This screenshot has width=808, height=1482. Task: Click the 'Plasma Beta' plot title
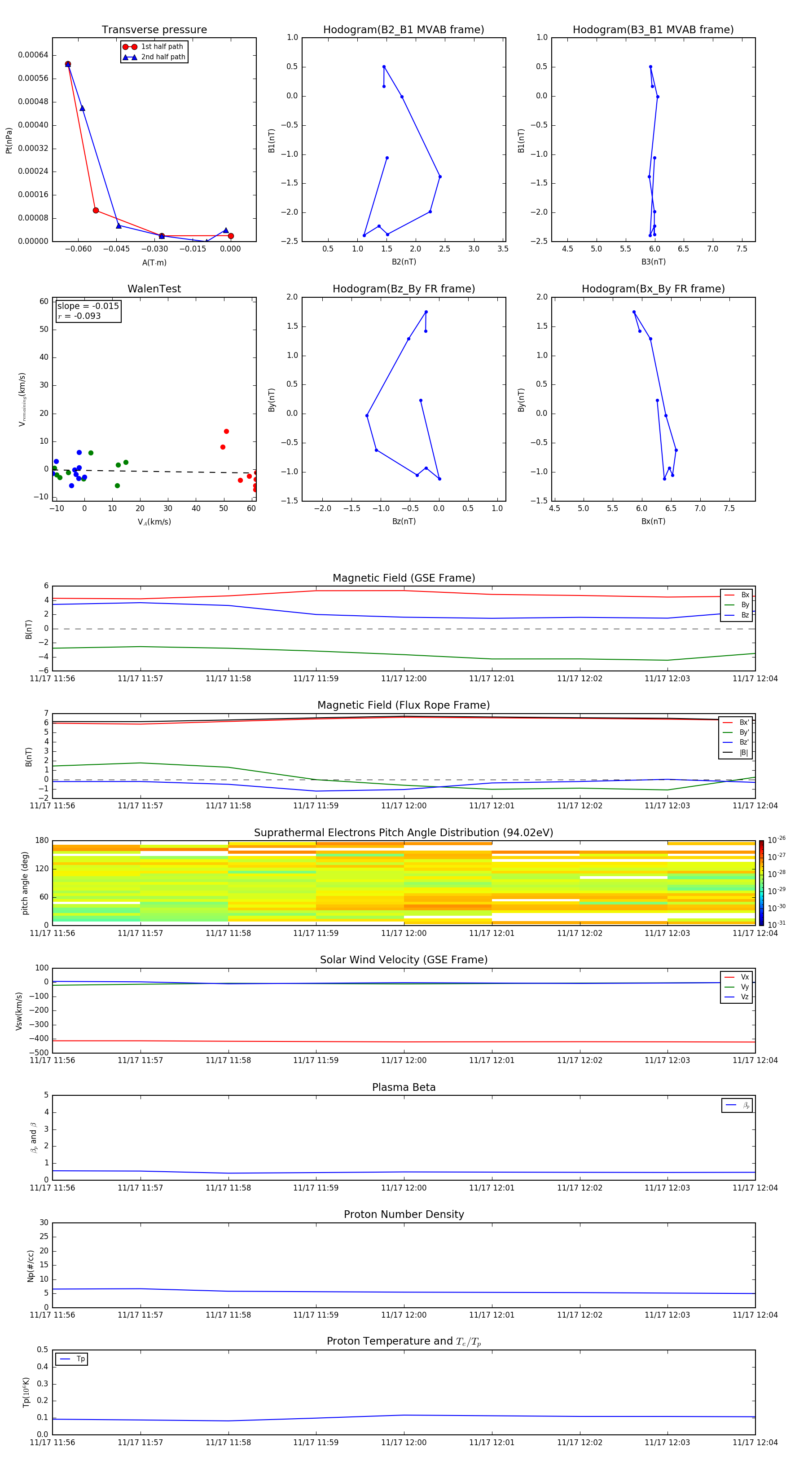coord(404,1087)
